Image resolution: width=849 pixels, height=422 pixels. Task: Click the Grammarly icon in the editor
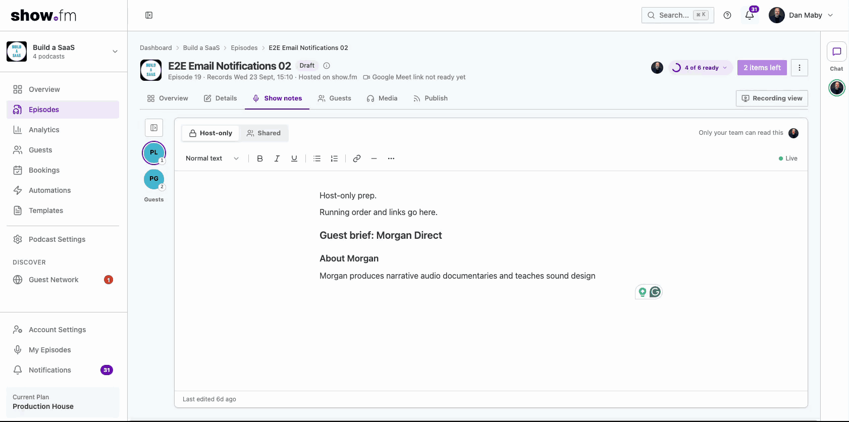click(x=655, y=292)
